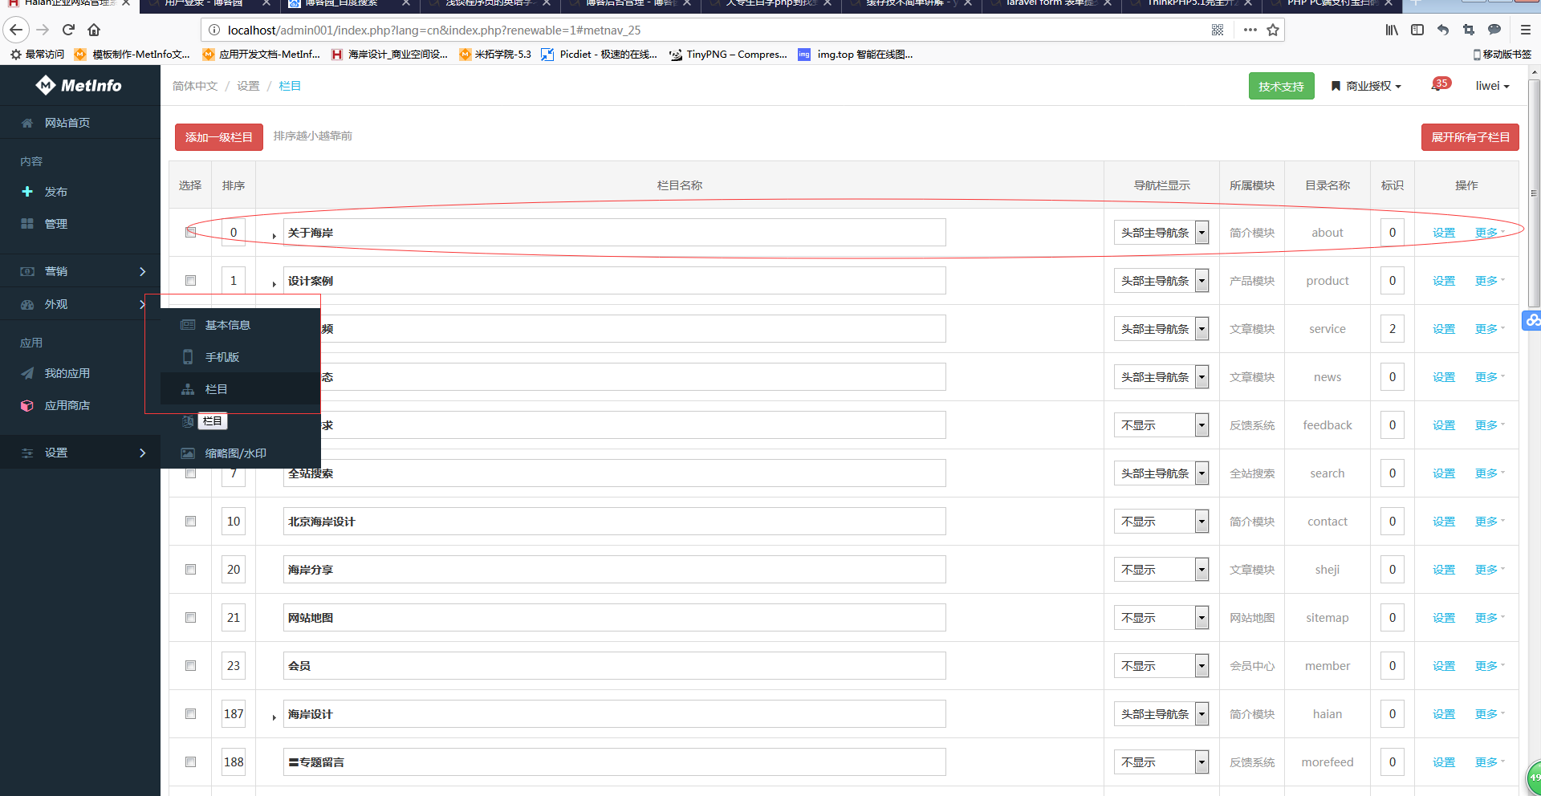Click the undo arrow toolbar icon
Viewport: 1541px width, 796px height.
click(x=1443, y=30)
